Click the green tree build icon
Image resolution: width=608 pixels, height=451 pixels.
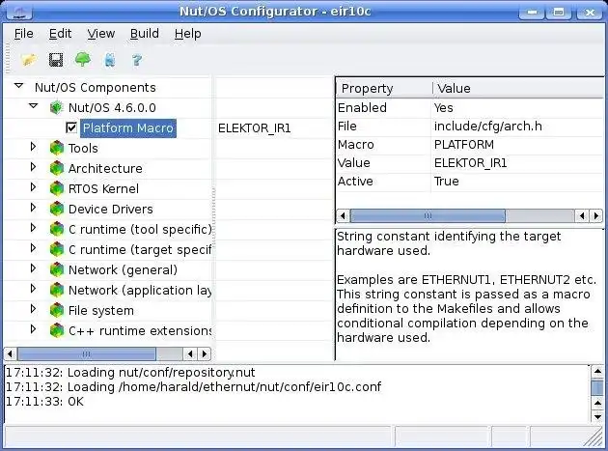click(83, 59)
